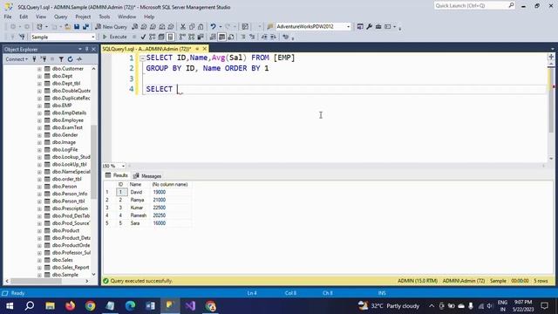The width and height of the screenshot is (558, 314).
Task: Open Firefox from the taskbar
Action: pyautogui.click(x=70, y=306)
